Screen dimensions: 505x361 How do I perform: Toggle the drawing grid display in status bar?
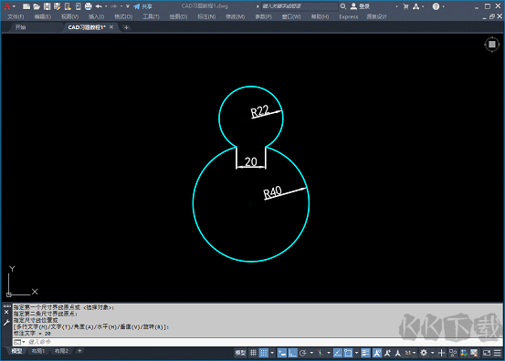pos(254,353)
